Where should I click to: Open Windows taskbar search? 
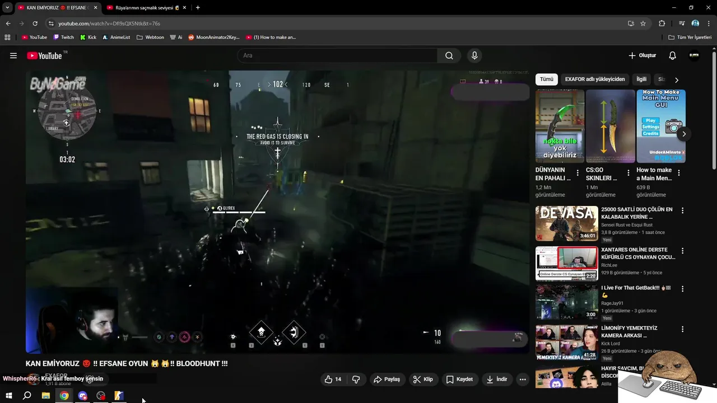click(x=27, y=396)
